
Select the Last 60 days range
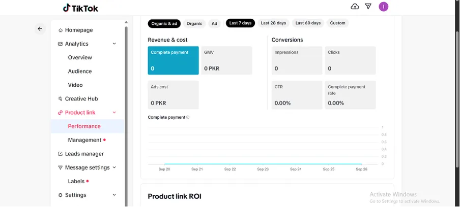(x=308, y=23)
